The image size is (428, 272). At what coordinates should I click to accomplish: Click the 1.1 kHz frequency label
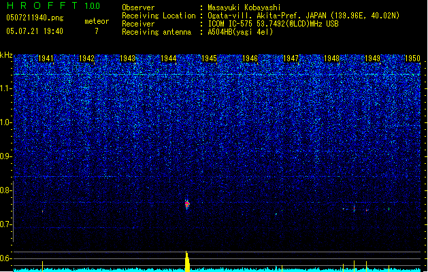click(x=6, y=88)
